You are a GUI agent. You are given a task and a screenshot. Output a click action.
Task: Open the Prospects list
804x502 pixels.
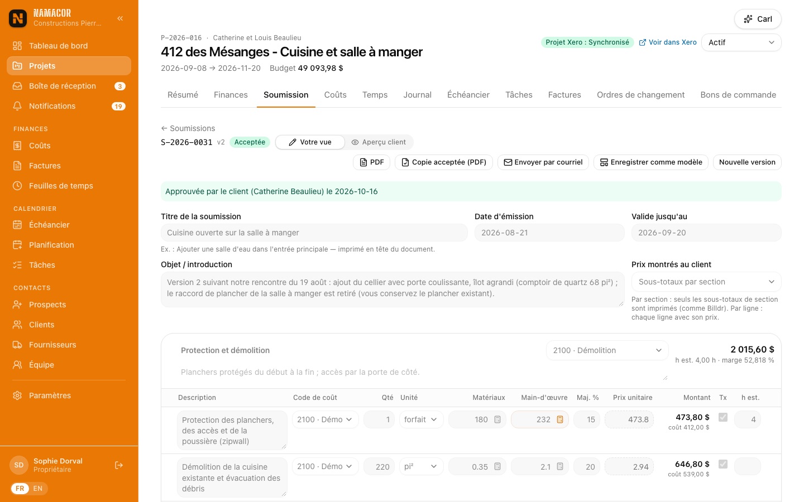point(69,305)
